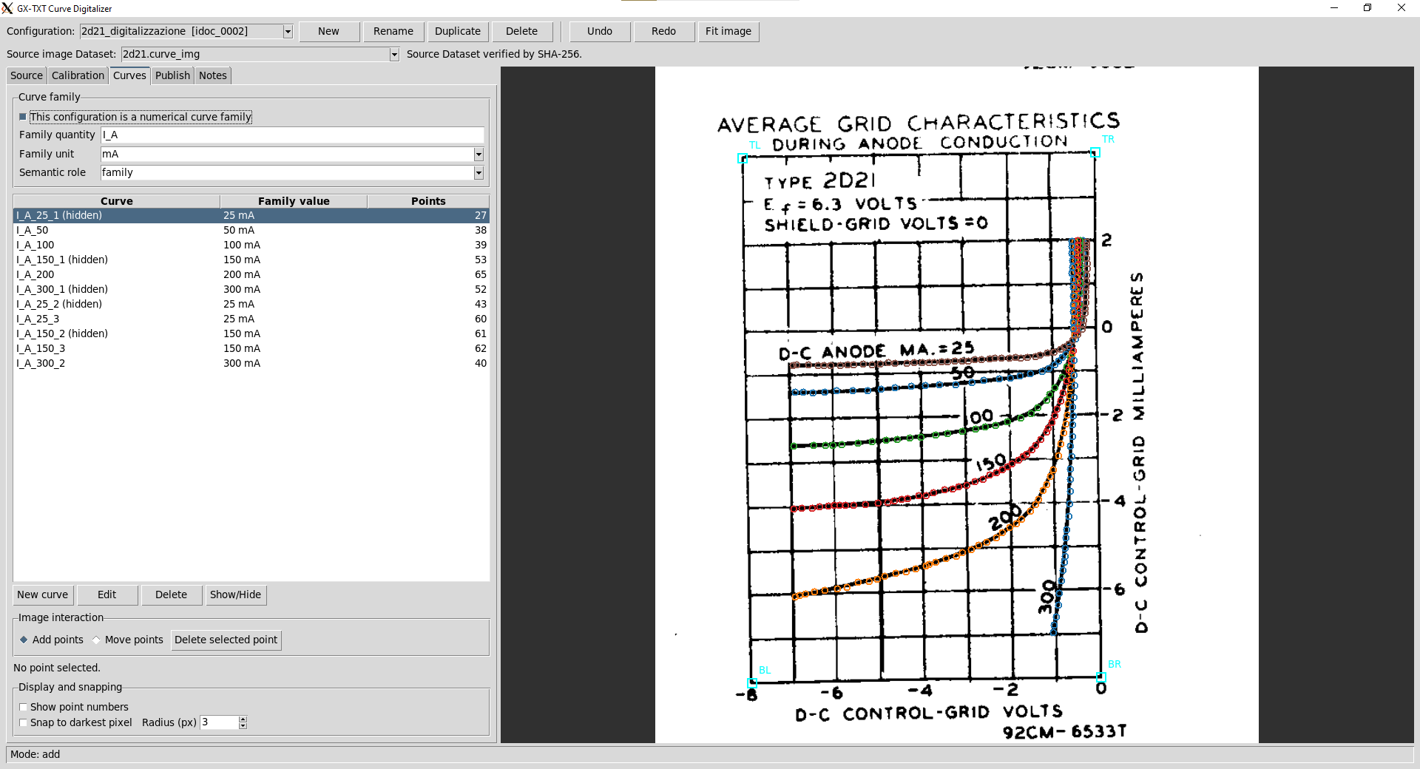The height and width of the screenshot is (769, 1420).
Task: Click New configuration button
Action: pyautogui.click(x=329, y=31)
